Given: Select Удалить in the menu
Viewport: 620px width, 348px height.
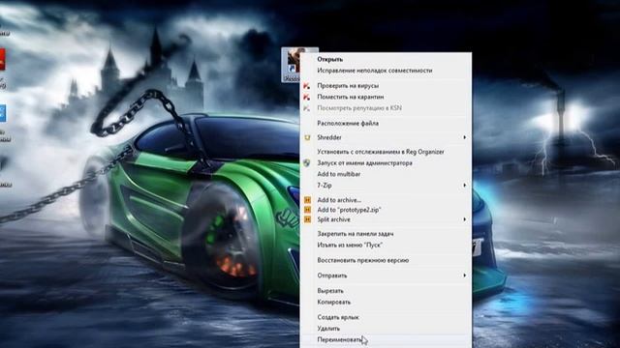Looking at the screenshot, I should click(328, 329).
